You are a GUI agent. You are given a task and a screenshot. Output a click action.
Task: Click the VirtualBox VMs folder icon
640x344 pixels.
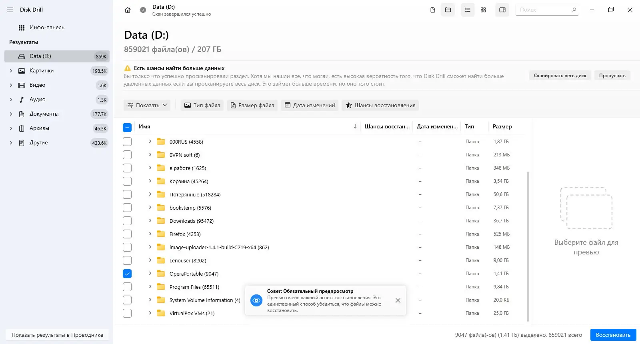[161, 313]
